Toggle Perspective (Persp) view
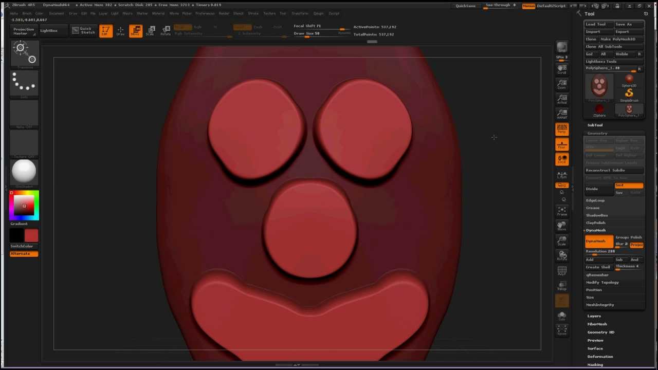Screen dimensions: 658x370 pyautogui.click(x=562, y=129)
